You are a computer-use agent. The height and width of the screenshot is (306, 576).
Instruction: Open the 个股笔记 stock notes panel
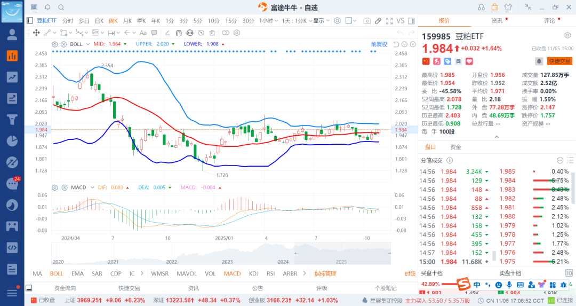(386, 288)
